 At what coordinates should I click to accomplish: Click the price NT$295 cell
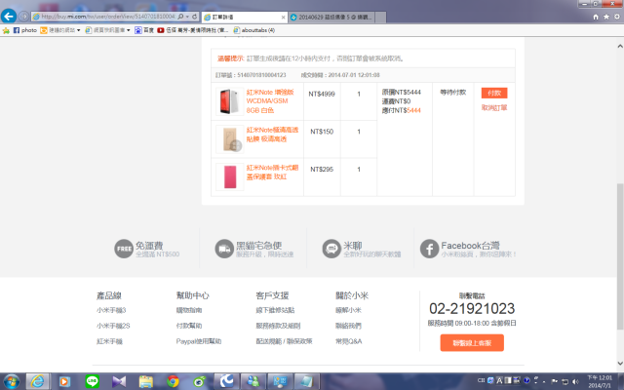pos(322,170)
